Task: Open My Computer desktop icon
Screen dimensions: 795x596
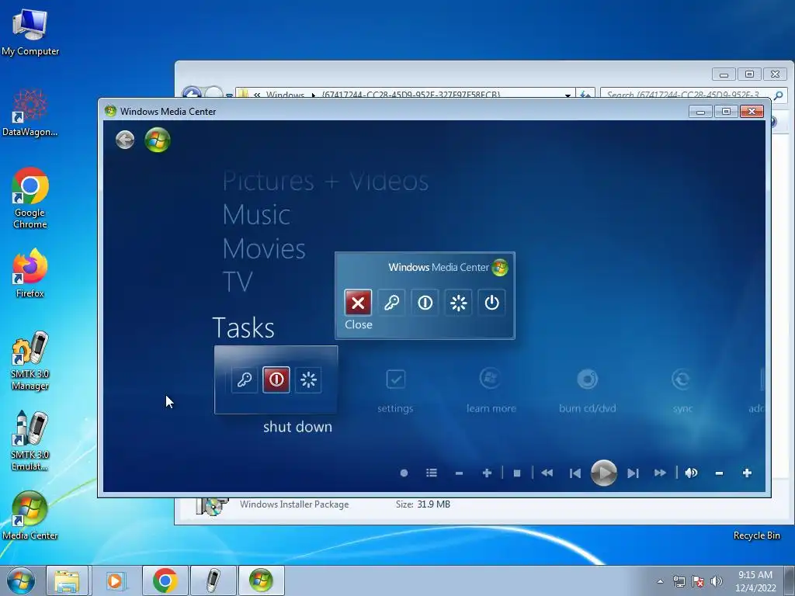Action: tap(30, 33)
